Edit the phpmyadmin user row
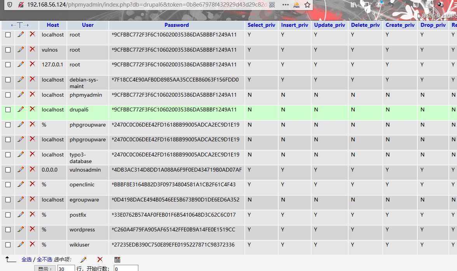The image size is (457, 271). [20, 95]
